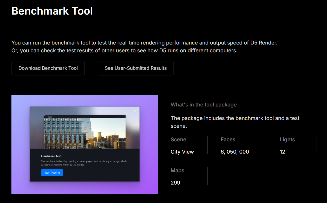Click the "Scene" label
Screen dimensions: 327x203
coord(179,139)
